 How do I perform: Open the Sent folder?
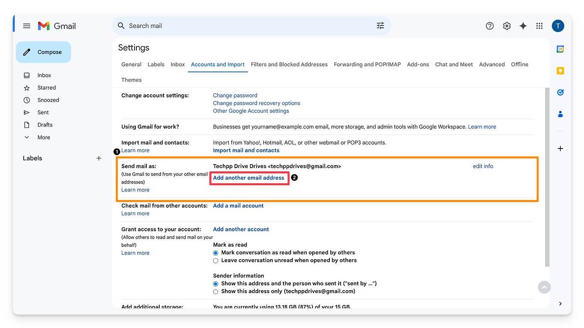[43, 113]
